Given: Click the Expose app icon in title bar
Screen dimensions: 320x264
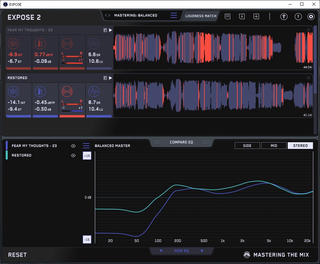Looking at the screenshot, I should point(5,4).
